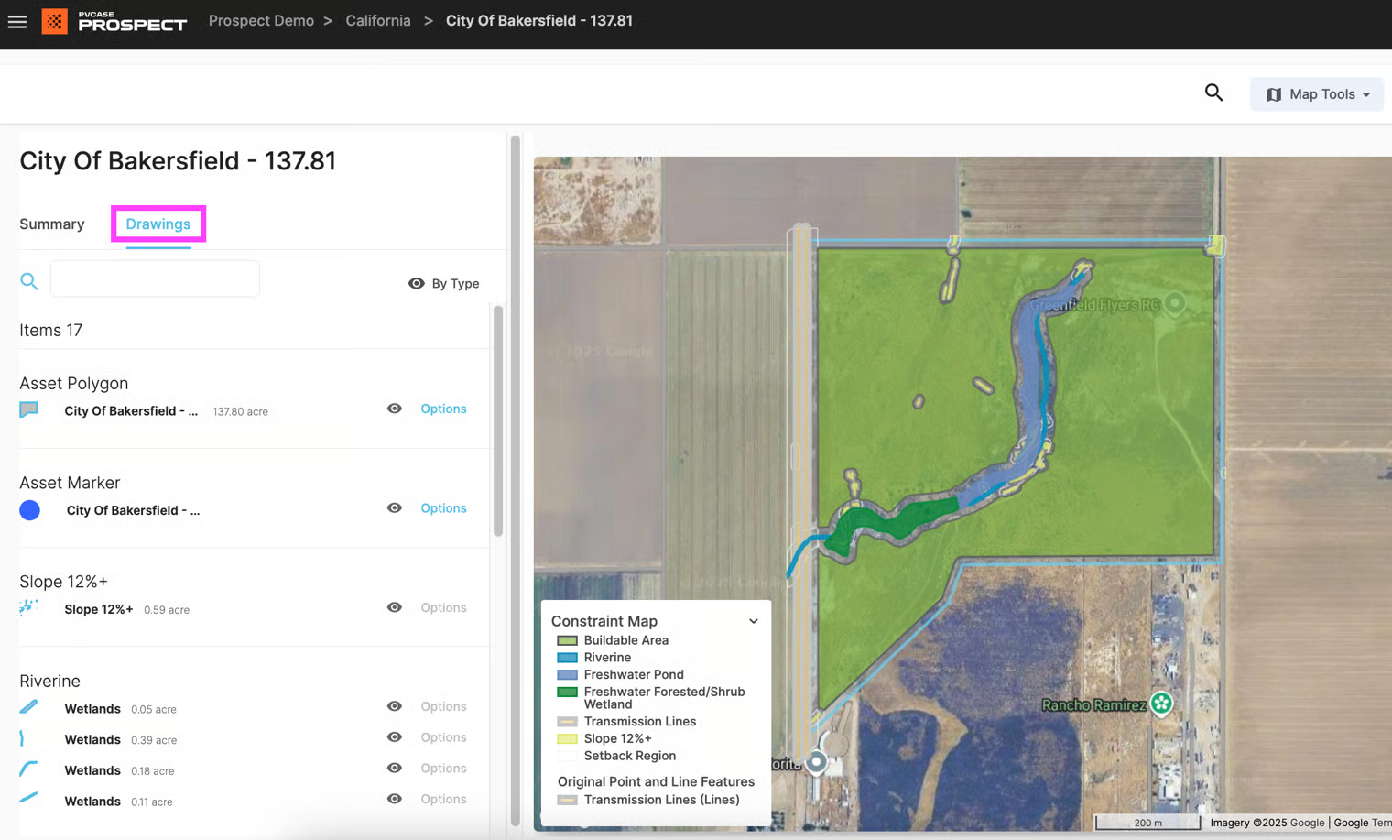Collapse the Constraint Map legend
Image resolution: width=1392 pixels, height=840 pixels.
coord(753,621)
